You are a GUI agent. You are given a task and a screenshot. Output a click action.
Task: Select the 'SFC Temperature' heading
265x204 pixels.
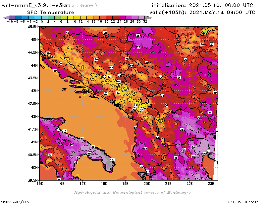pos(51,13)
